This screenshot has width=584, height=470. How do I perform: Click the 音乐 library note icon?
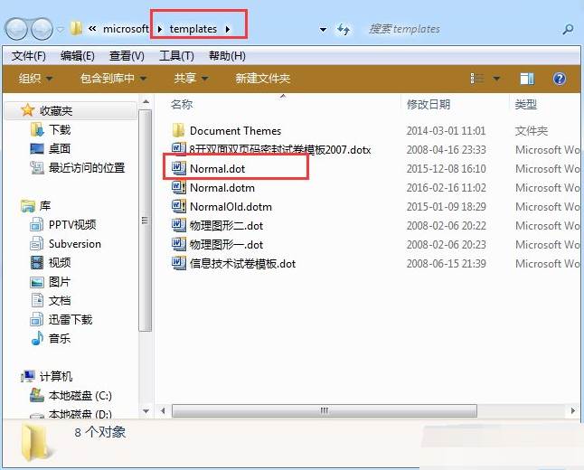pos(37,338)
